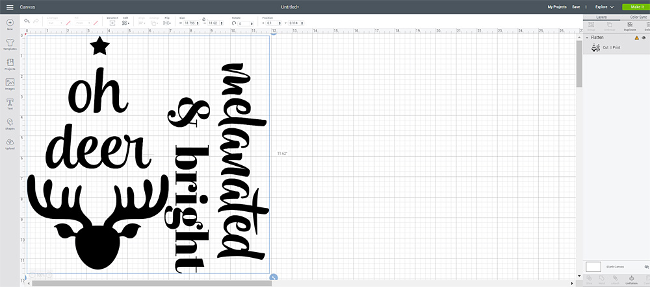Click the Make It button
Image resolution: width=650 pixels, height=287 pixels.
coord(636,7)
